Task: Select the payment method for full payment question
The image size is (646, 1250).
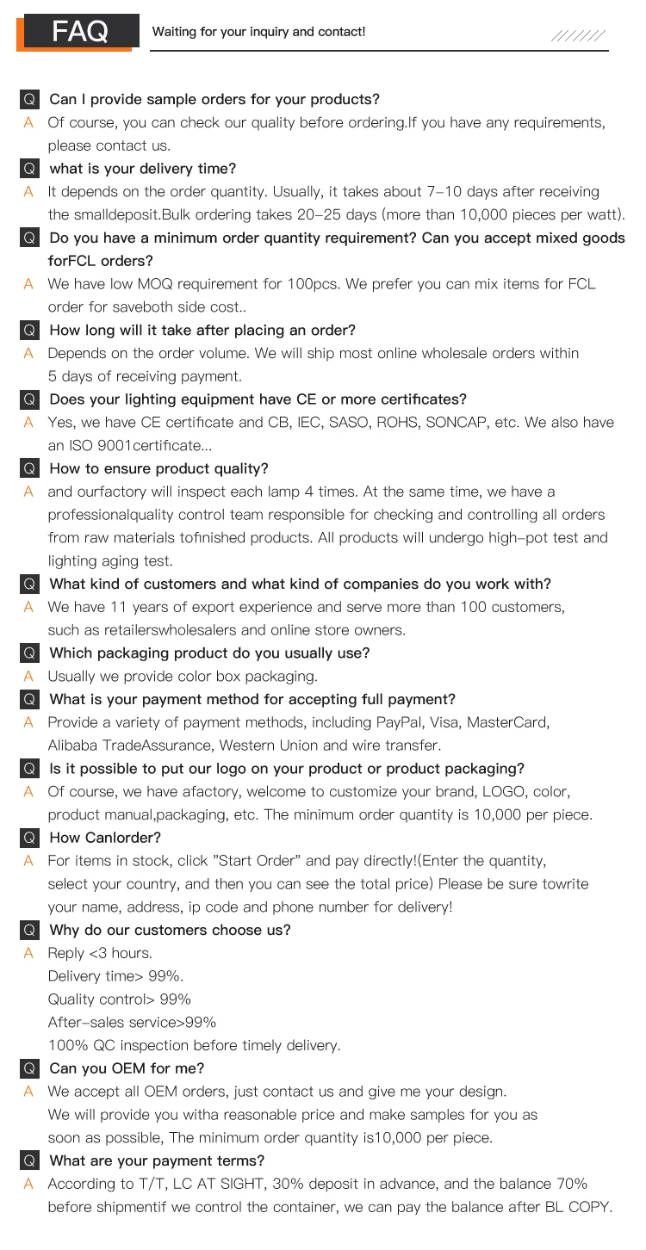Action: [x=252, y=699]
